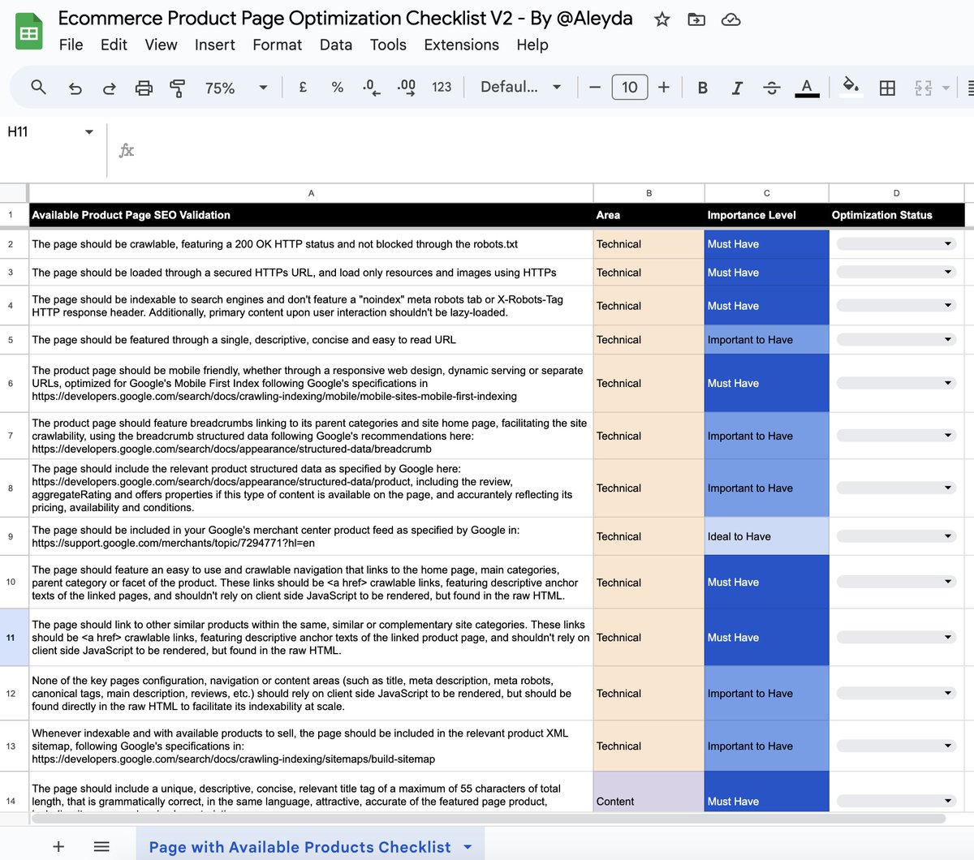The width and height of the screenshot is (974, 860).
Task: Add a new sheet with the plus button
Action: (x=58, y=846)
